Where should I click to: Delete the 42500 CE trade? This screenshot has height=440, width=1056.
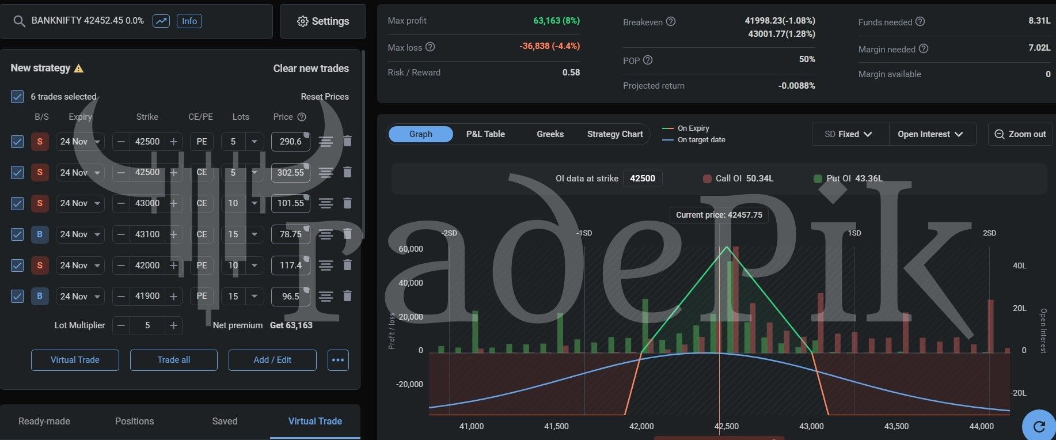[347, 172]
